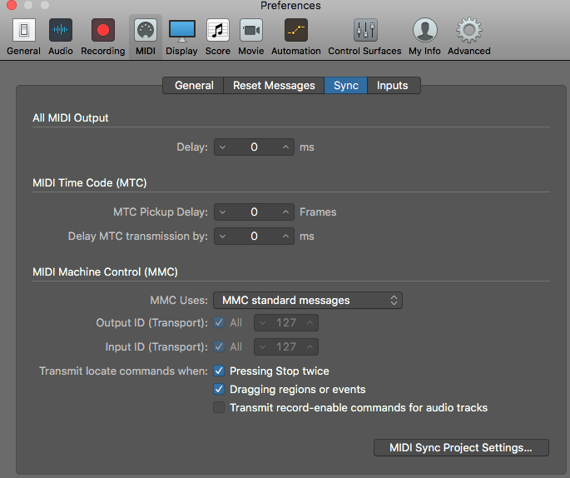Image resolution: width=570 pixels, height=478 pixels.
Task: Click the MTC Pickup Delay value field
Action: click(254, 212)
